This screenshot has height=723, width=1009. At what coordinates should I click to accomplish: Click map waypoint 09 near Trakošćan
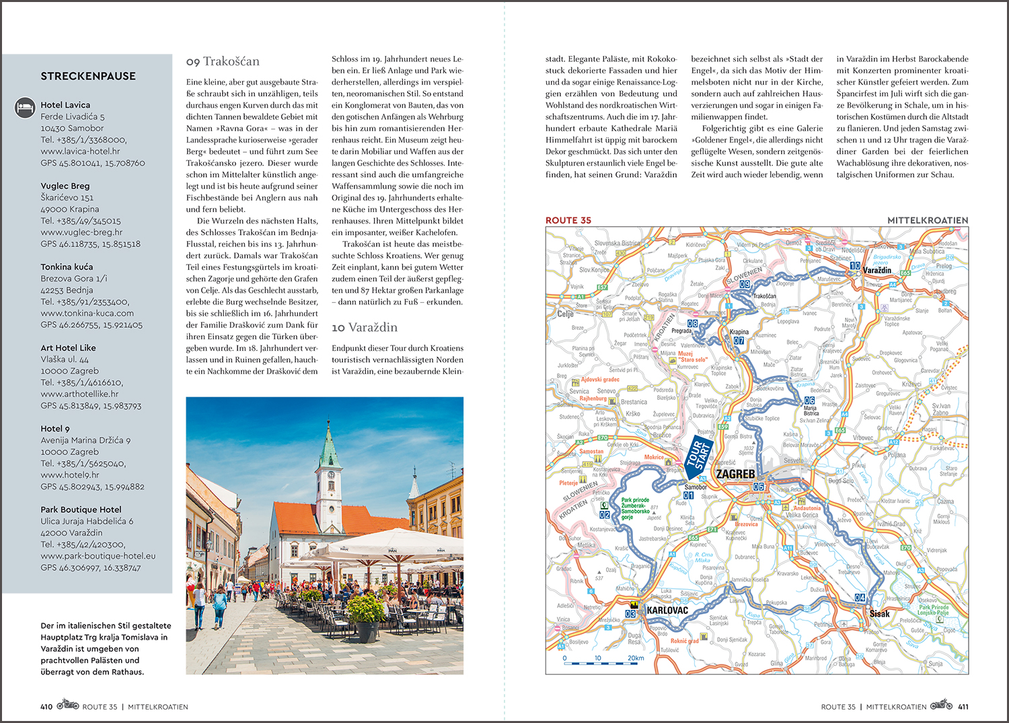745,284
